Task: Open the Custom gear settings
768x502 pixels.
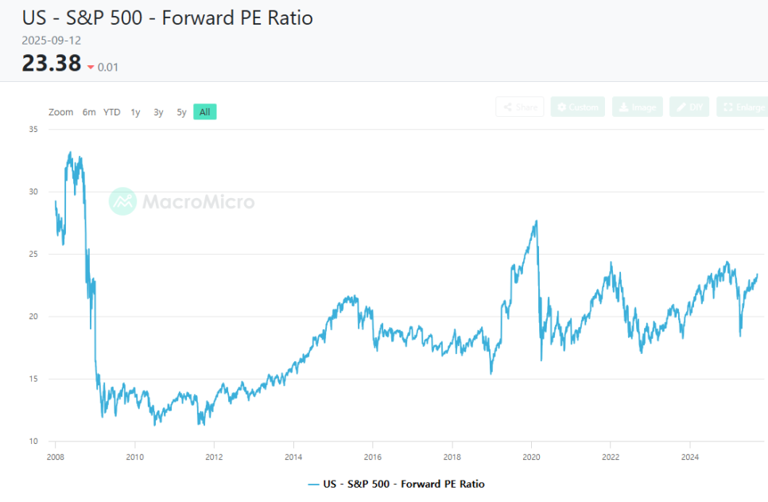Action: [x=577, y=107]
